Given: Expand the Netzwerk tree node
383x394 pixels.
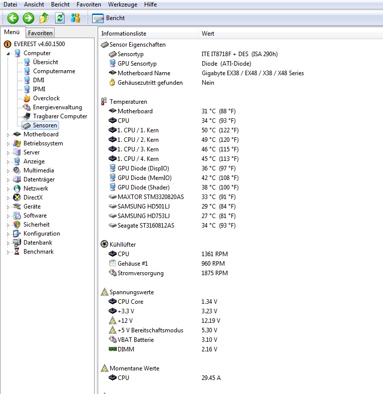Looking at the screenshot, I should [x=8, y=189].
